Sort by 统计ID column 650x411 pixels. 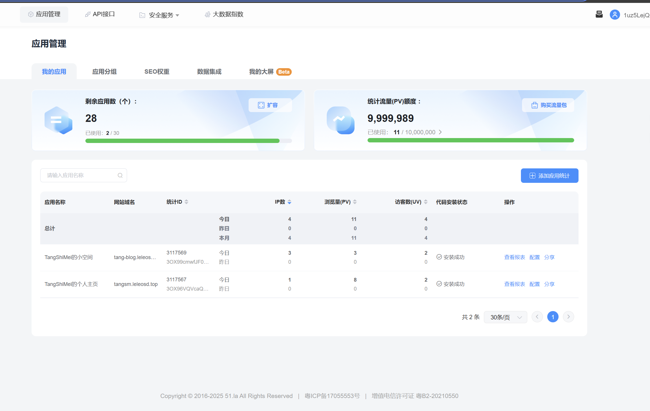tap(186, 202)
